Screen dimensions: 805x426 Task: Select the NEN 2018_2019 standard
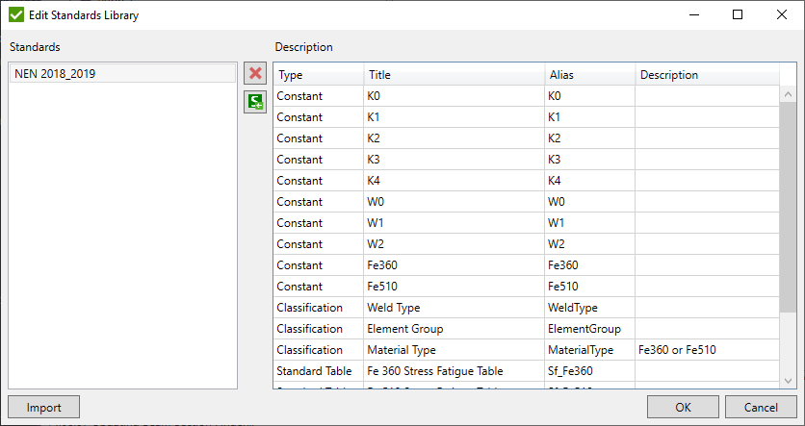121,74
